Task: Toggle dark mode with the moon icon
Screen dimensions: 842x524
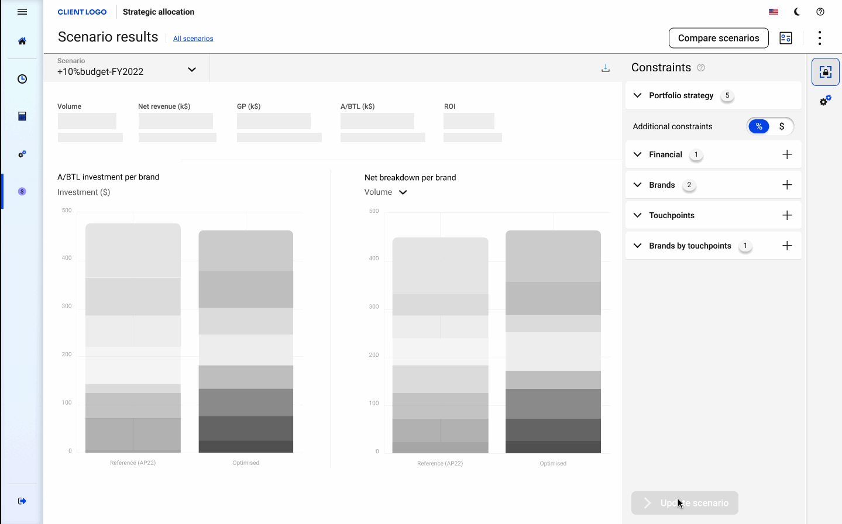Action: click(797, 12)
